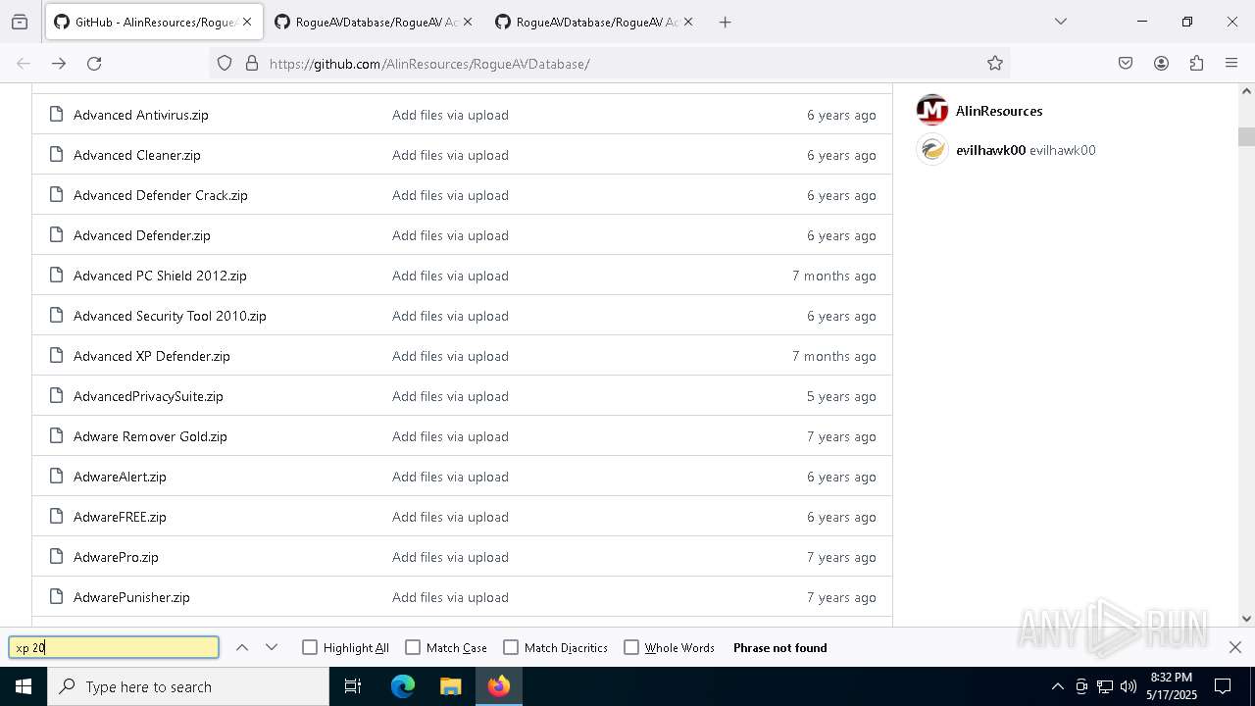This screenshot has width=1255, height=706.
Task: Open AdwareAlert.zip
Action: [x=120, y=477]
